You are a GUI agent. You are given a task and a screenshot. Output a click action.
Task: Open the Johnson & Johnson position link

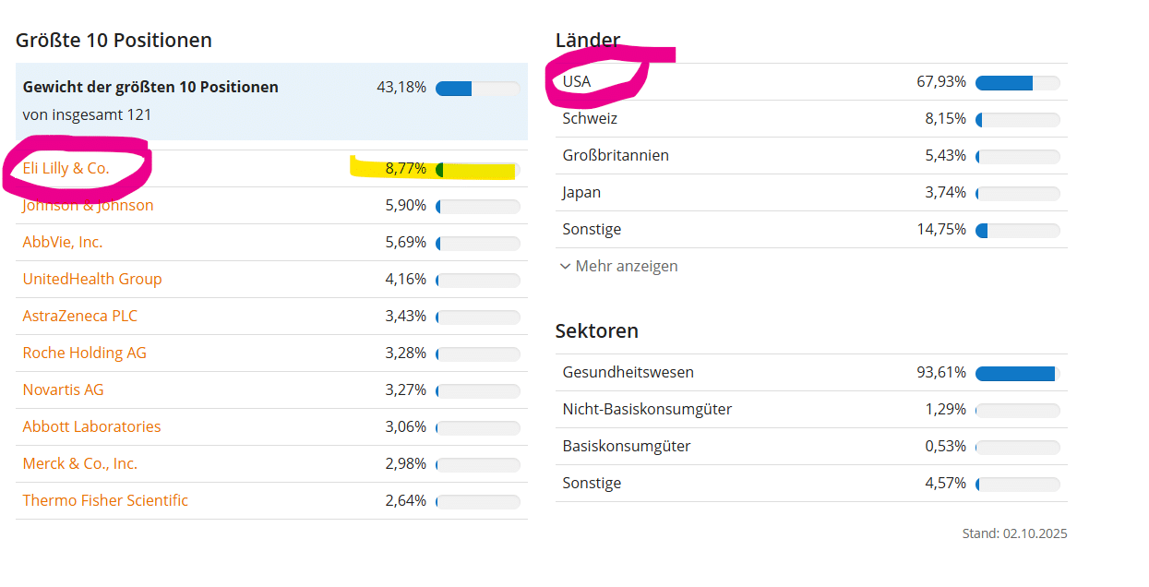coord(89,205)
